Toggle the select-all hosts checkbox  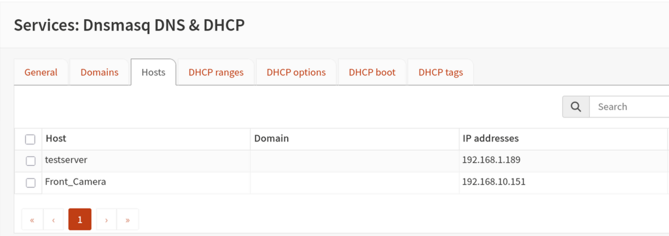[x=30, y=139]
